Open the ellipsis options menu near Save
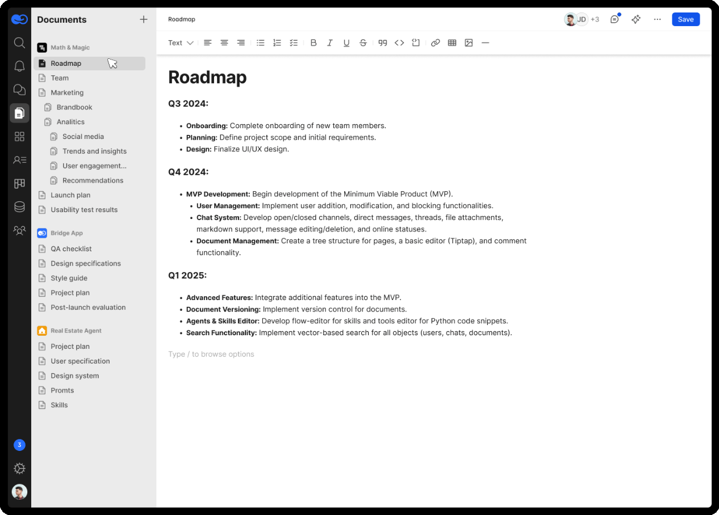 [x=657, y=19]
